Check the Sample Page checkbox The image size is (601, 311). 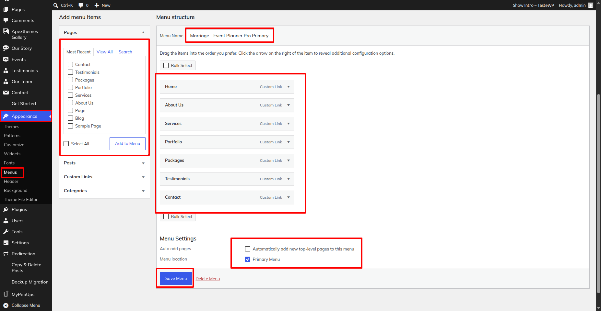70,126
